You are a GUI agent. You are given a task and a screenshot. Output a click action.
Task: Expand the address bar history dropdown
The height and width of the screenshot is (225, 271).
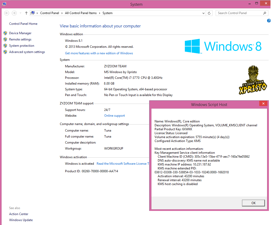tap(203, 13)
